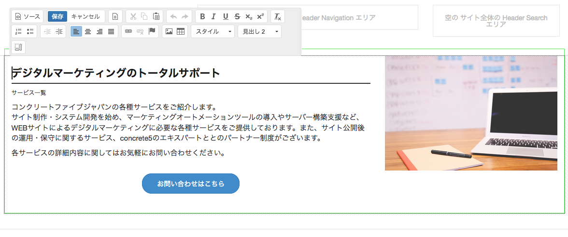This screenshot has height=237, width=568.
Task: Insert a table via toolbar
Action: (x=181, y=31)
